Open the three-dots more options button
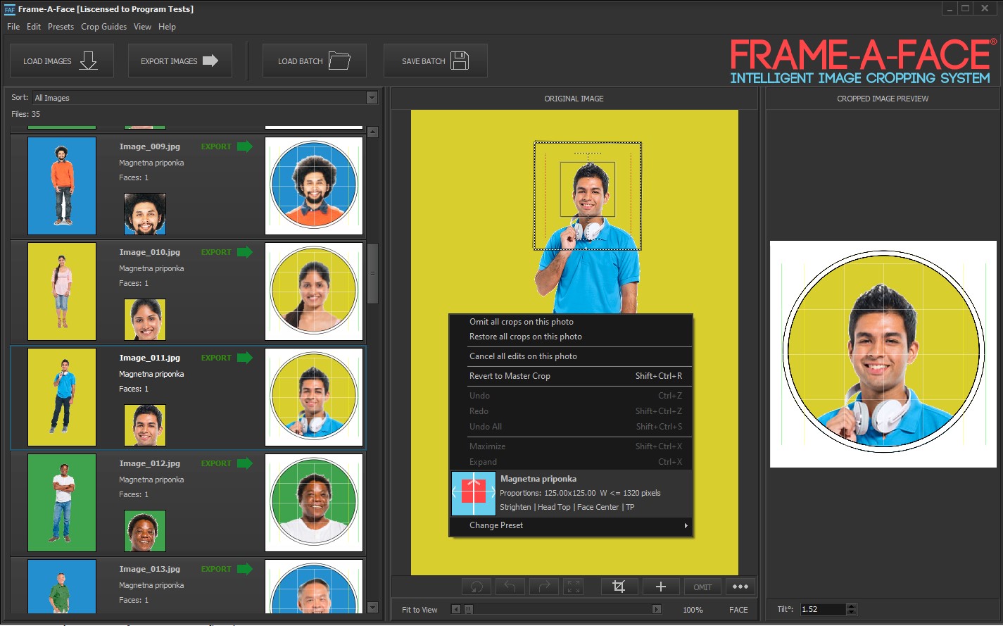This screenshot has width=1003, height=626. 740,587
